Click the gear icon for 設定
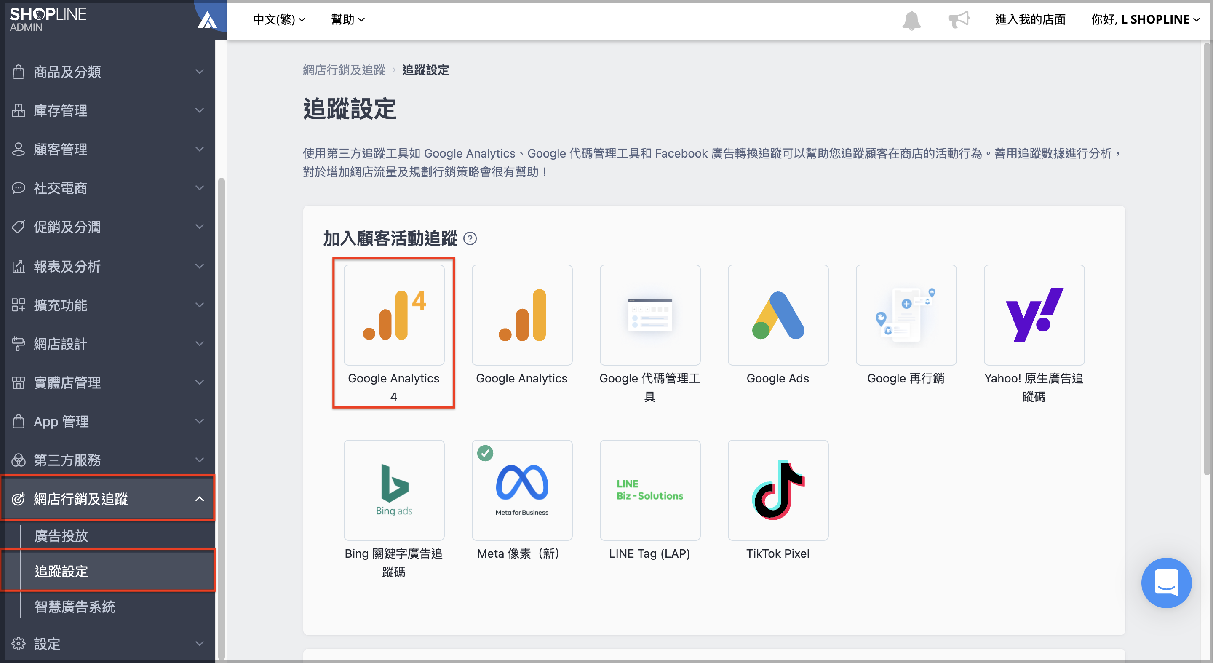The image size is (1213, 663). pyautogui.click(x=19, y=643)
